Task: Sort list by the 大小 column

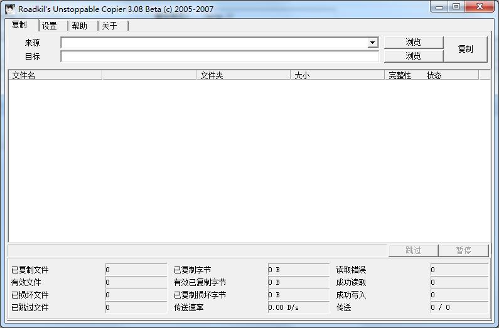Action: point(338,75)
